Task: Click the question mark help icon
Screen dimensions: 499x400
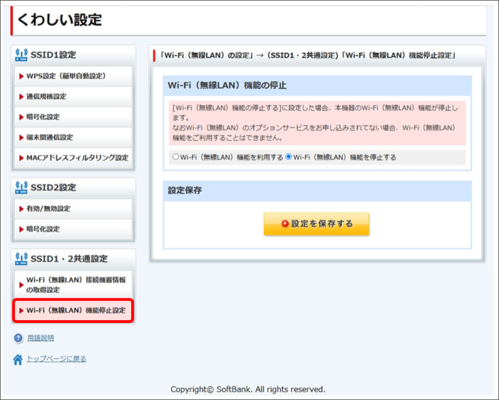Action: click(19, 338)
